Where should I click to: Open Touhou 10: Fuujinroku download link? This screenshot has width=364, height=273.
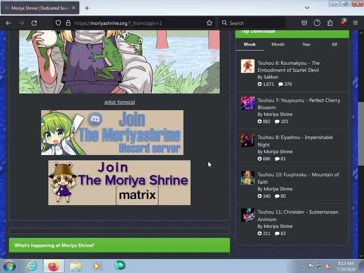(x=298, y=178)
